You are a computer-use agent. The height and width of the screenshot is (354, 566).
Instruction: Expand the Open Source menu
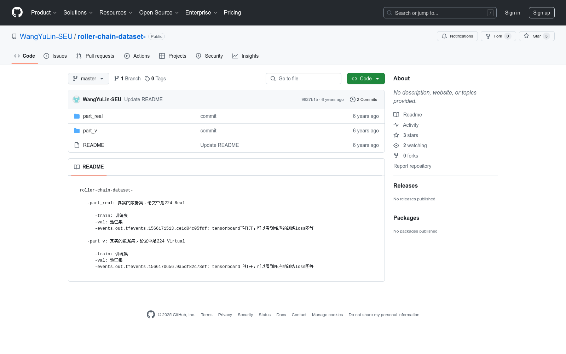[x=159, y=13]
